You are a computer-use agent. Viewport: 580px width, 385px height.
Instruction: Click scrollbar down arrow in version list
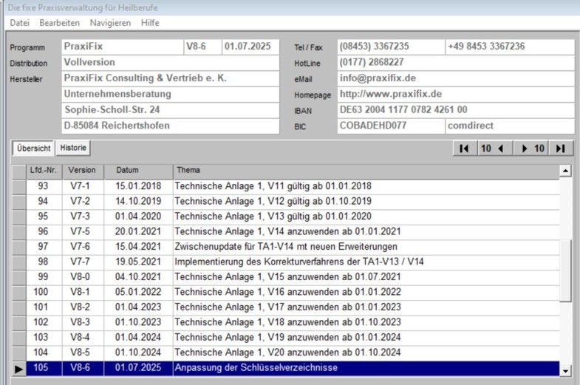pos(565,371)
